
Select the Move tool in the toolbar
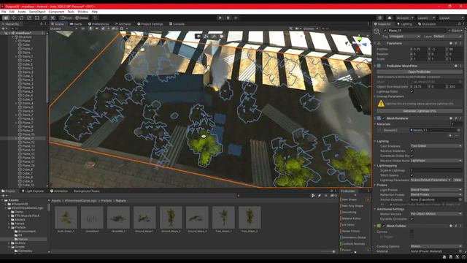13,18
